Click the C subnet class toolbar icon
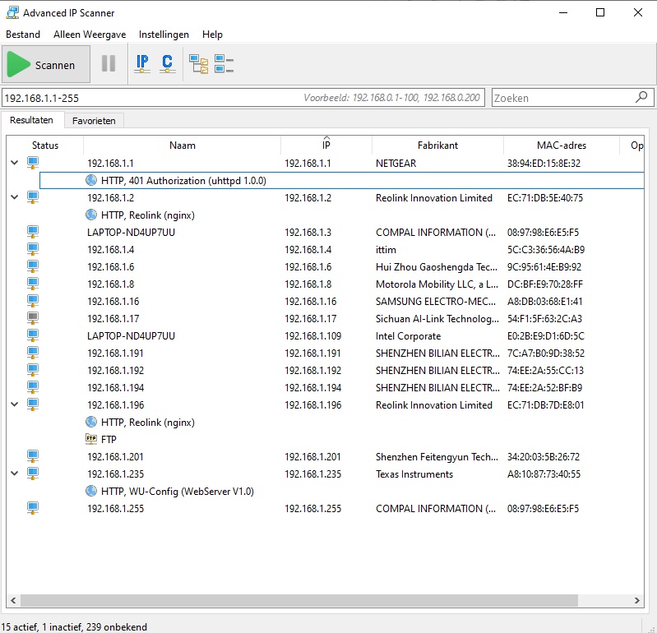This screenshot has height=633, width=657. click(x=167, y=64)
